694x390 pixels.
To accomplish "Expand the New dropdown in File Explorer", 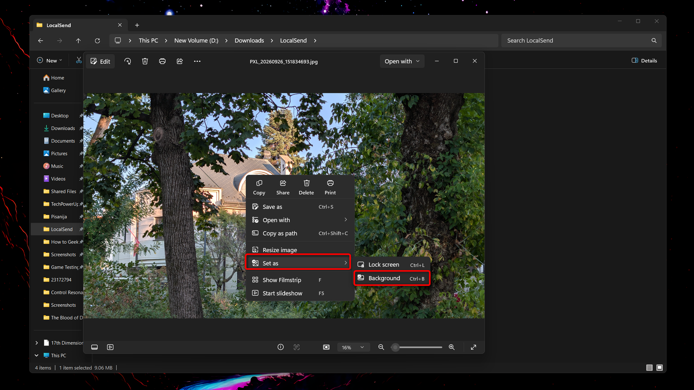I will (50, 61).
